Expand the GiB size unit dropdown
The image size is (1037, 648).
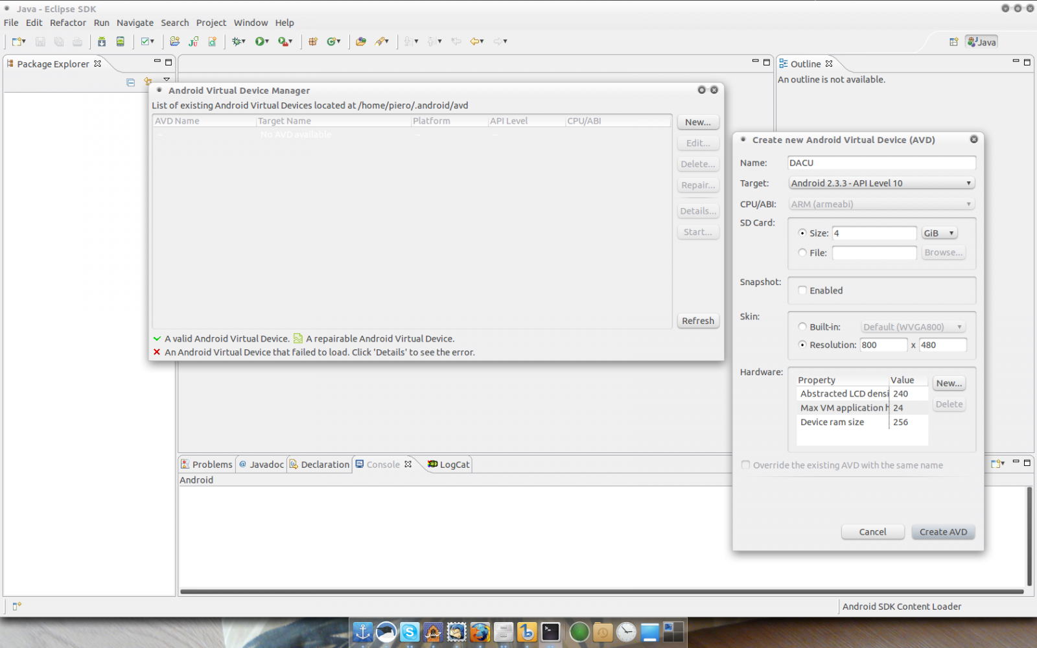click(939, 233)
